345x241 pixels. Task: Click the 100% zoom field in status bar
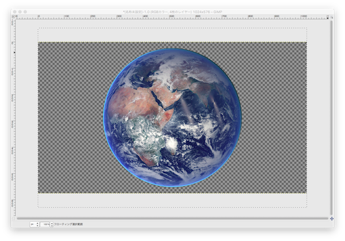coord(45,224)
